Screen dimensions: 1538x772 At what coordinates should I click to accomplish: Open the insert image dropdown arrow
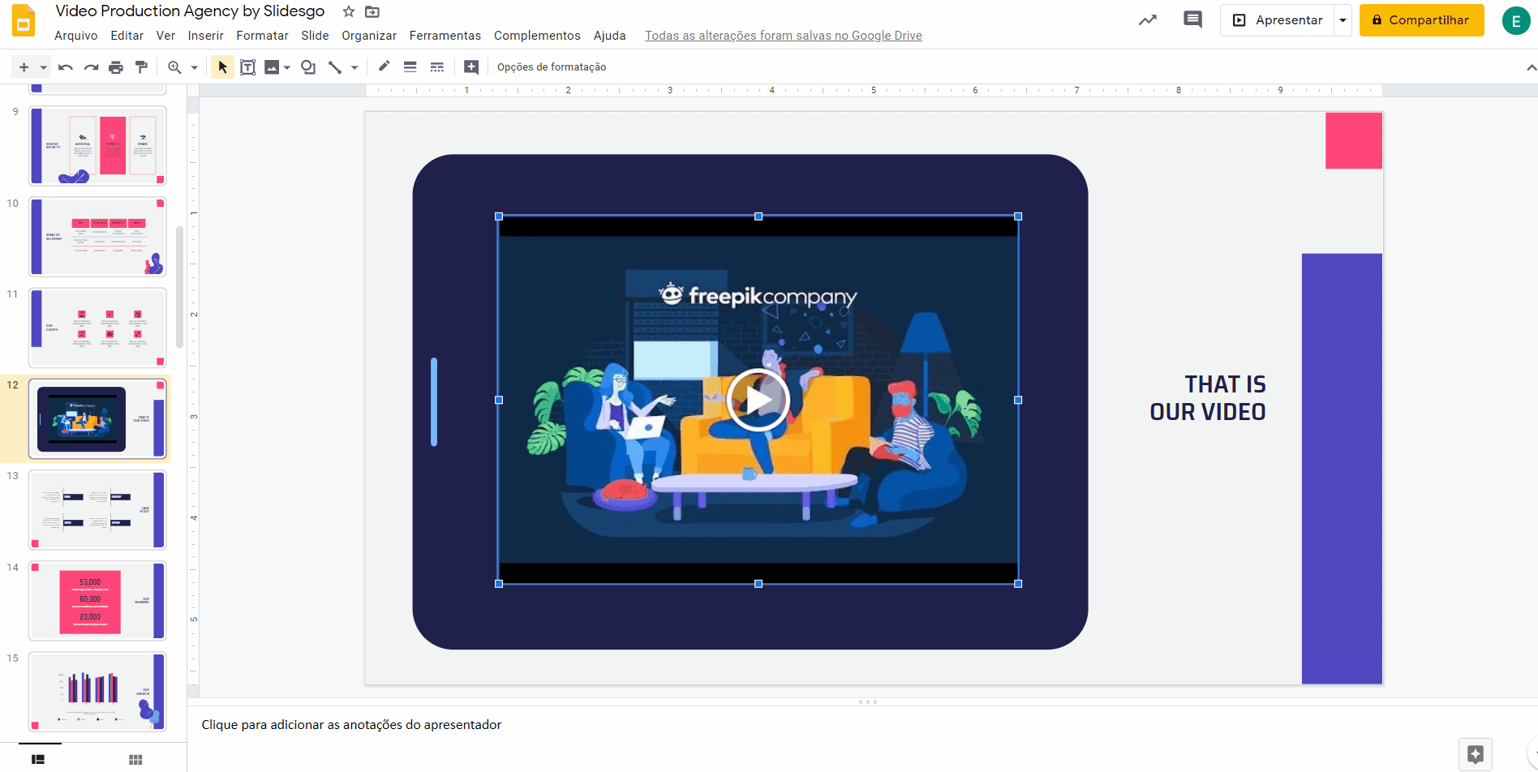[287, 67]
